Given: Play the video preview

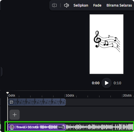Looking at the screenshot, I should (x=106, y=83).
